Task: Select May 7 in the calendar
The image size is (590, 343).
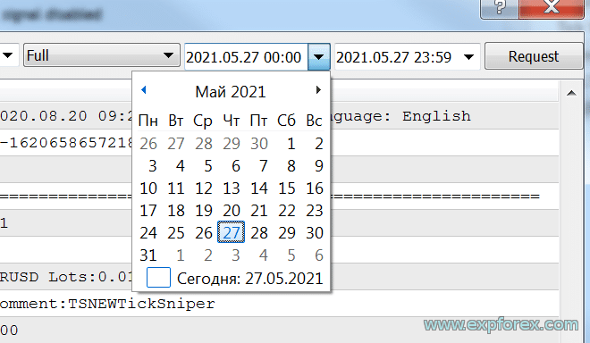Action: point(264,166)
